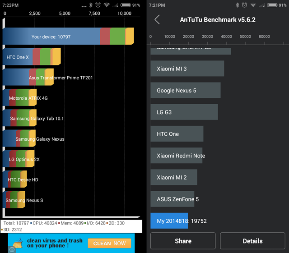Select the Motorola ATRIX 4G bar
The image size is (289, 253).
click(x=19, y=97)
